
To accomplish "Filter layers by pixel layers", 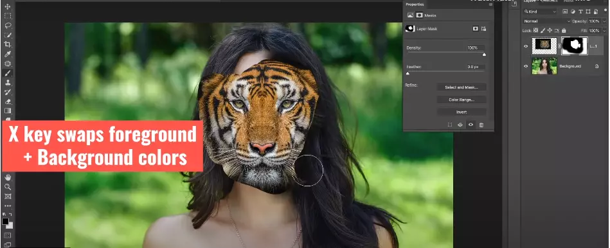I will tap(565, 12).
